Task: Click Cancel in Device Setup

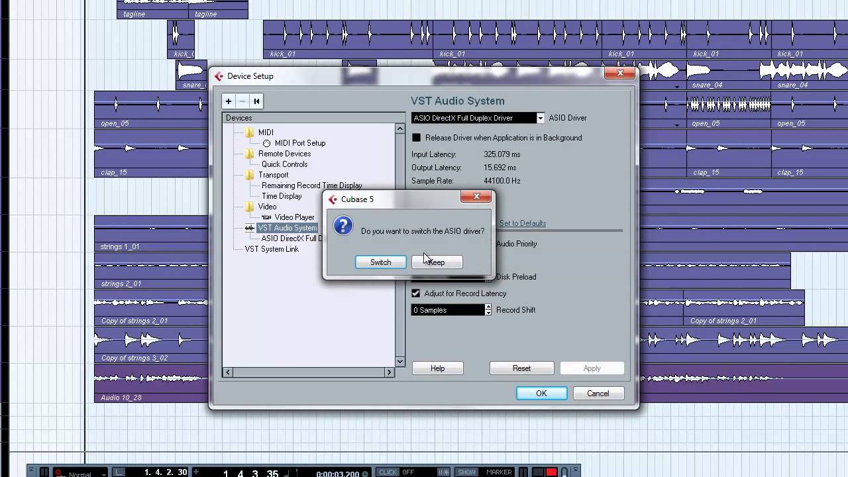Action: (598, 394)
